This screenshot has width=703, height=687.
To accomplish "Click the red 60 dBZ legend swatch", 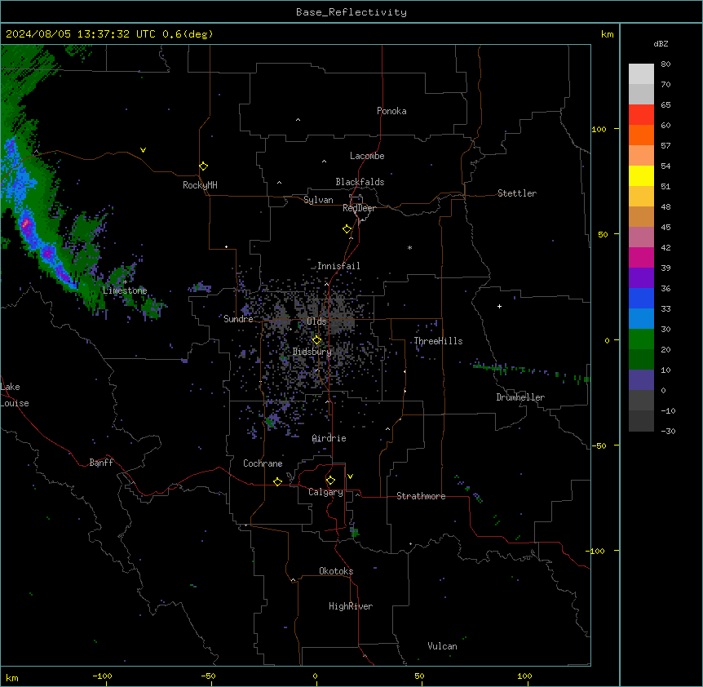I will pyautogui.click(x=641, y=114).
